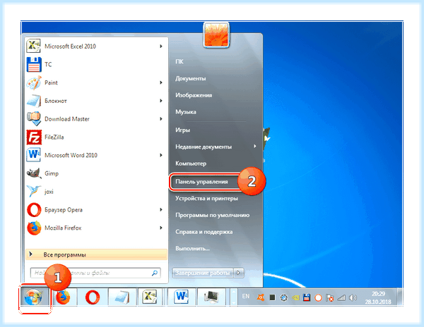Click the computer monitor taskbar icon
Viewport: 424px width, 327px height.
click(x=211, y=297)
